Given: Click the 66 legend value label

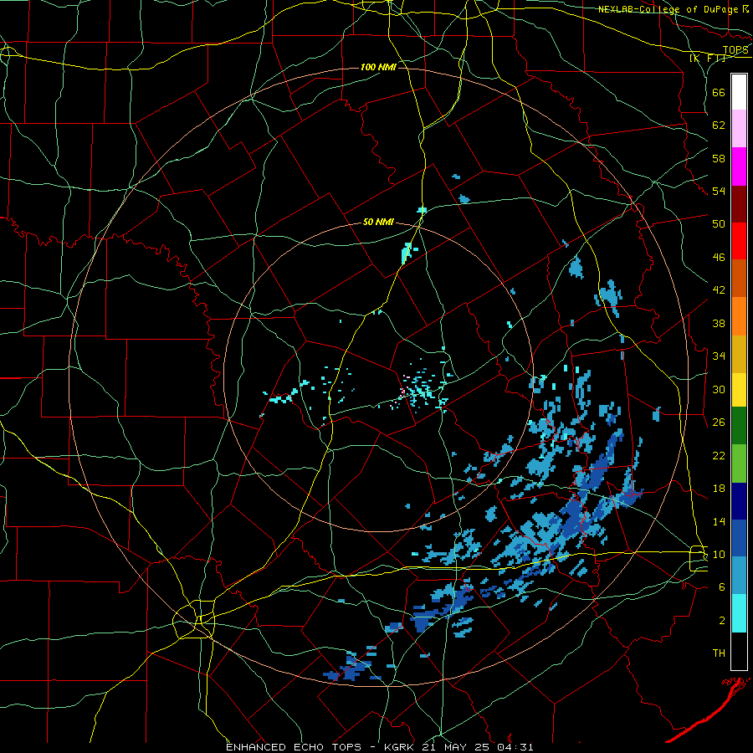Looking at the screenshot, I should [x=719, y=92].
